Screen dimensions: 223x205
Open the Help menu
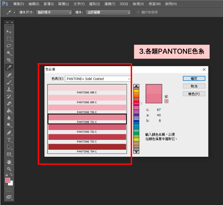(171, 4)
